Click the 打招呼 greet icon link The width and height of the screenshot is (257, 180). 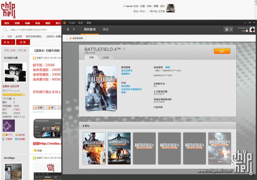(7, 139)
